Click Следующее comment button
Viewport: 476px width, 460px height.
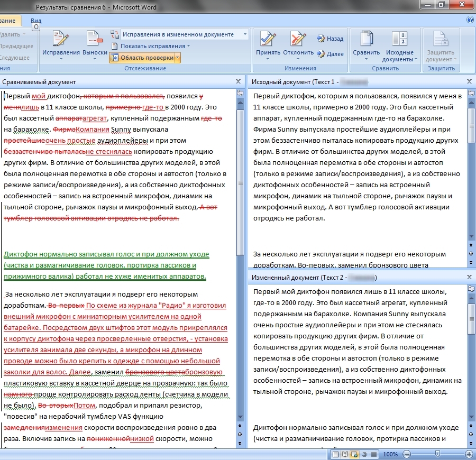pyautogui.click(x=15, y=58)
